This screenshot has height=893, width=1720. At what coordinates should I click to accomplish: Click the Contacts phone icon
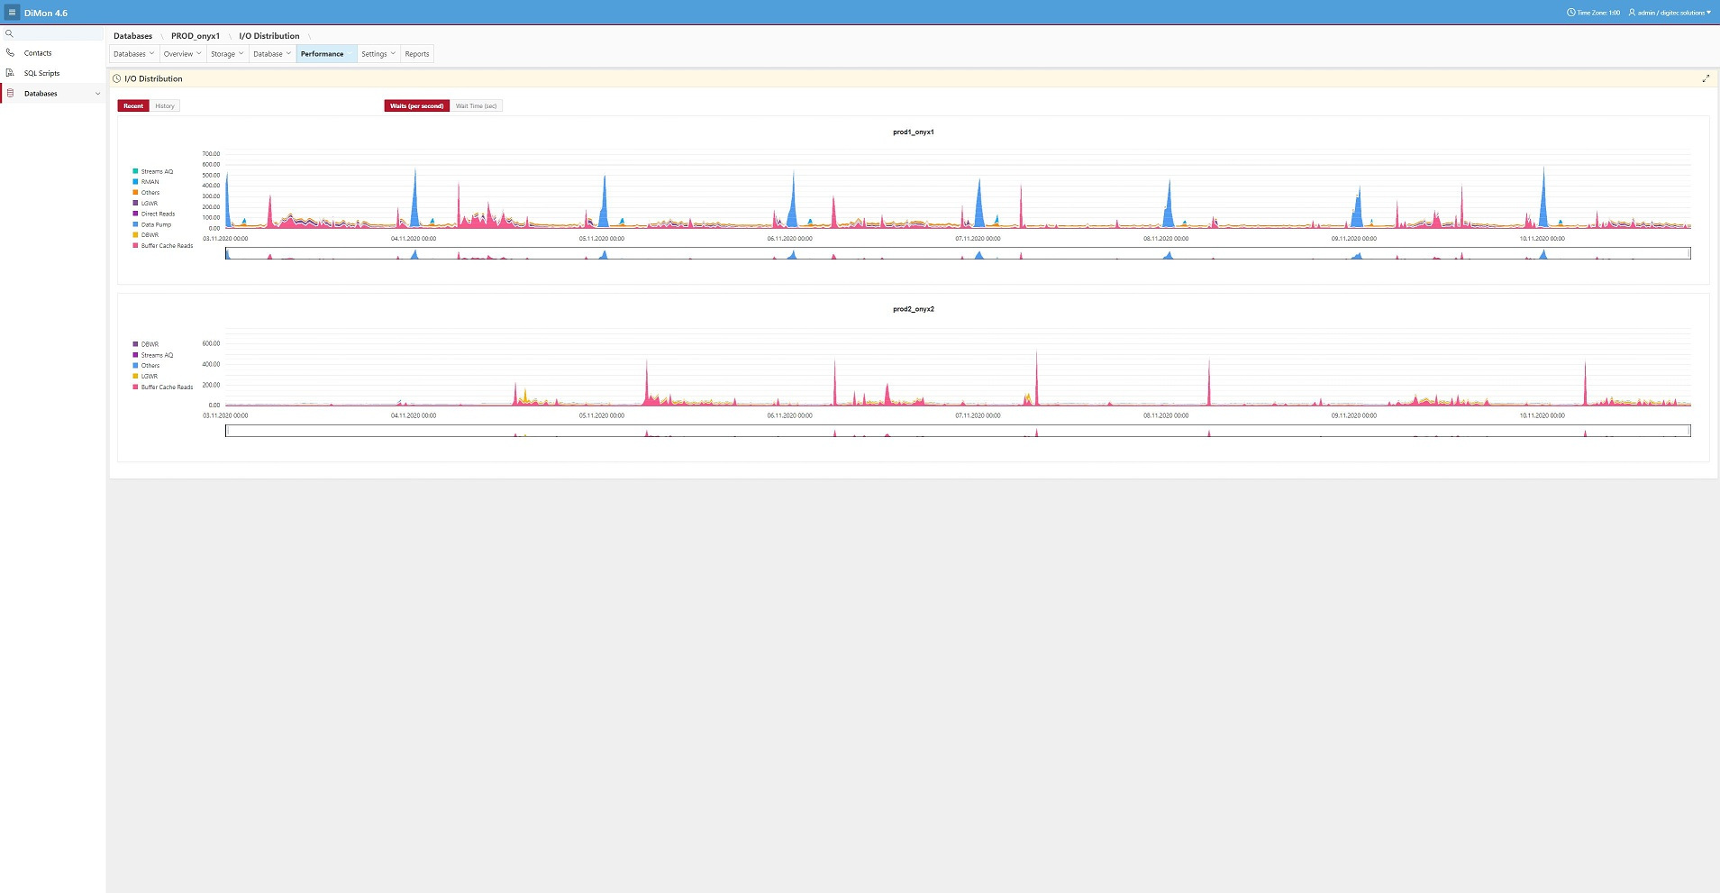point(10,53)
